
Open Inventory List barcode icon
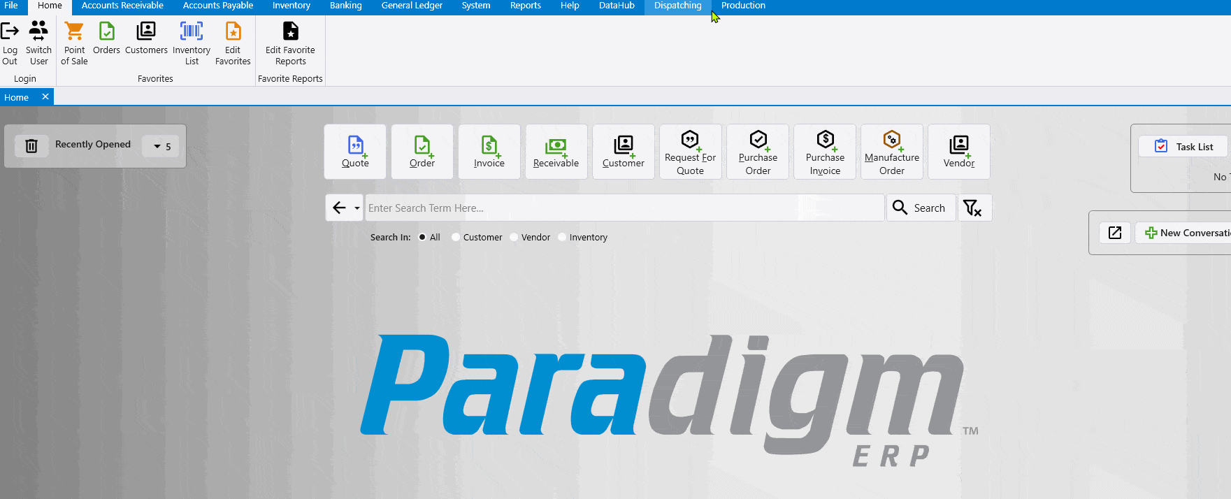pos(192,31)
